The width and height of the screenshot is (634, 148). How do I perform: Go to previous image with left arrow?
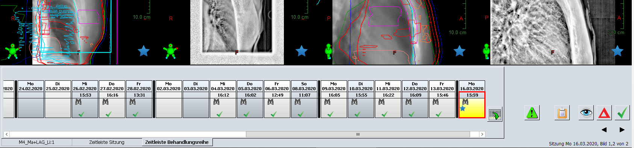[x=604, y=130]
